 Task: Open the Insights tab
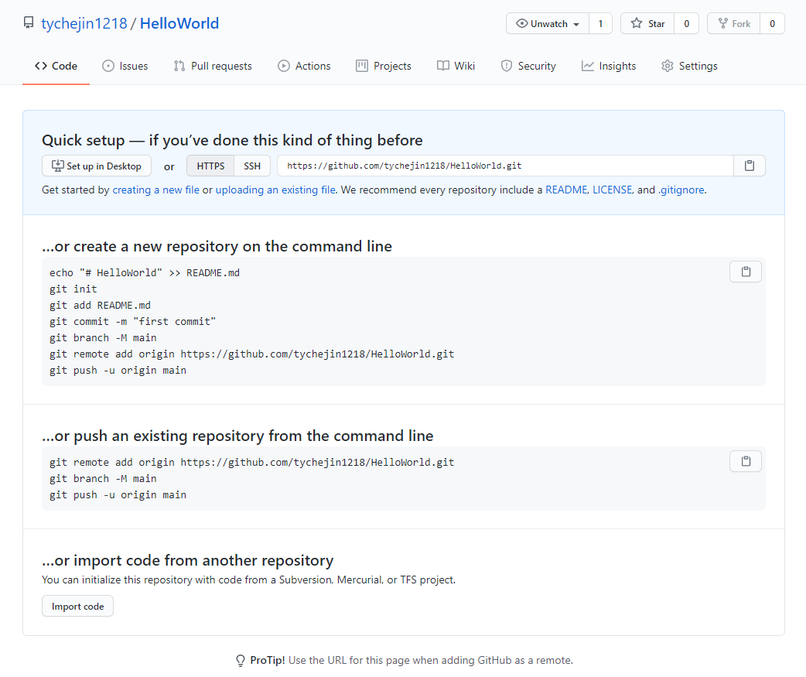coord(609,67)
